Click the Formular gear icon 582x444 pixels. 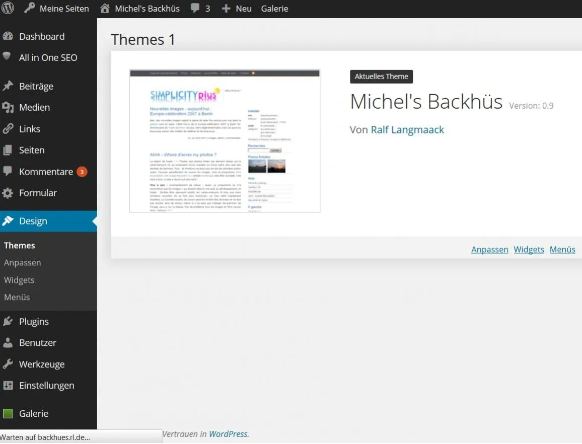coord(8,193)
